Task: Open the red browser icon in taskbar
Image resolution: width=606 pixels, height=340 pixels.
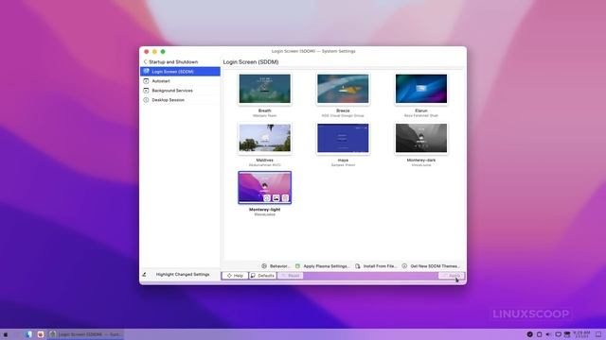Action: click(41, 334)
